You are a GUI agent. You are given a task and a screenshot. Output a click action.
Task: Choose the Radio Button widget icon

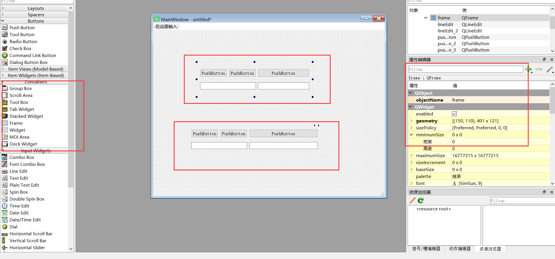pyautogui.click(x=5, y=41)
